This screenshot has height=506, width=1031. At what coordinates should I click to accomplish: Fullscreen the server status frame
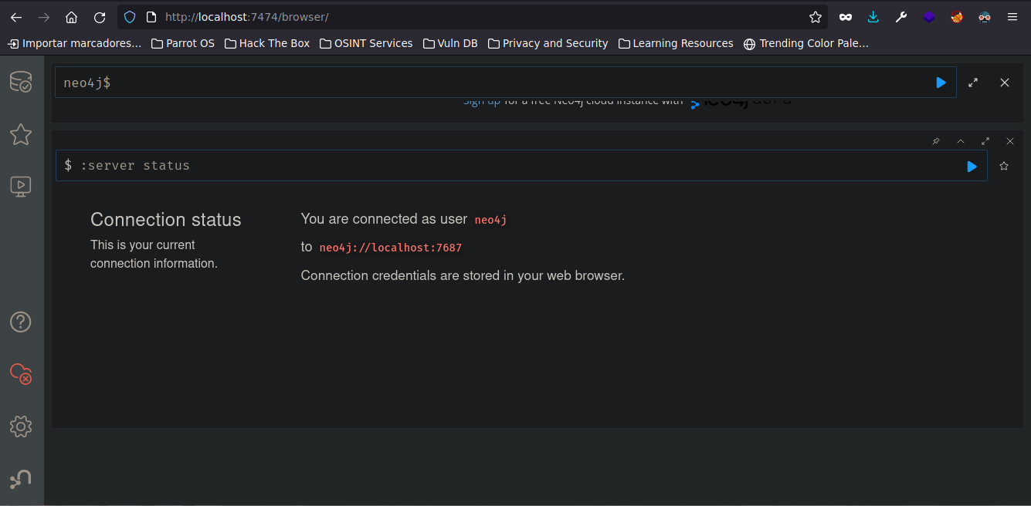[985, 141]
